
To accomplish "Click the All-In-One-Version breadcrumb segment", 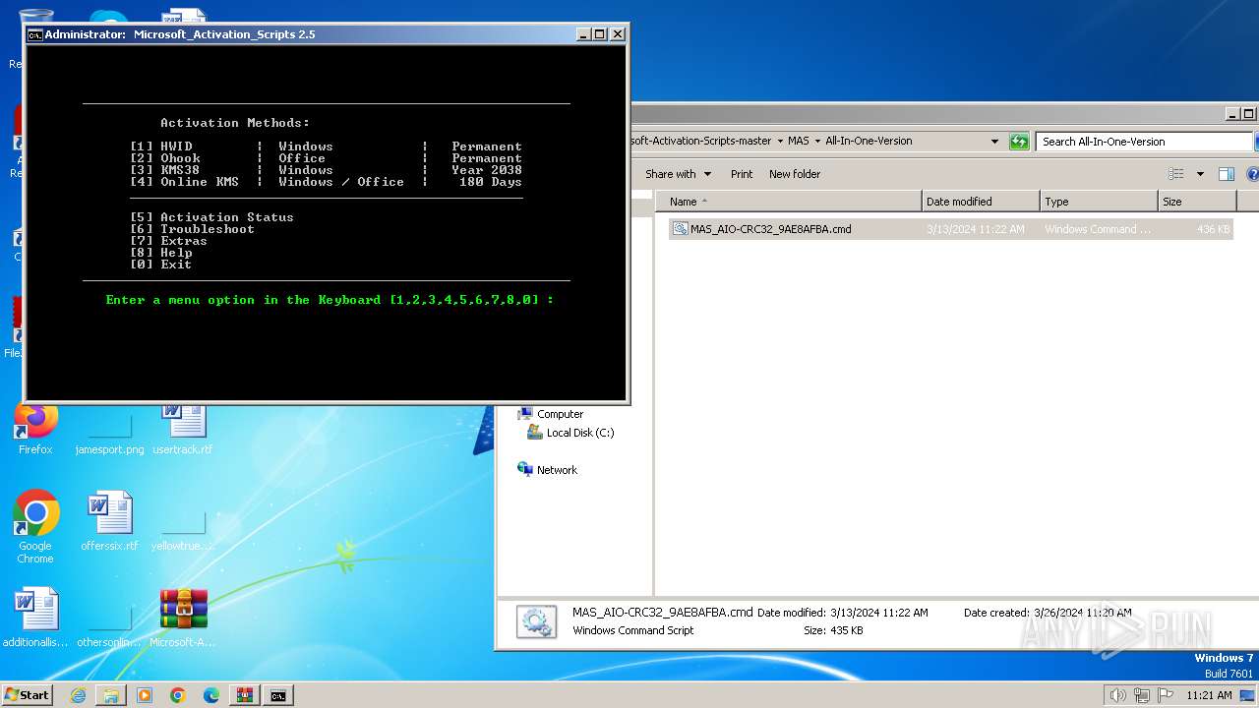I will click(x=869, y=141).
